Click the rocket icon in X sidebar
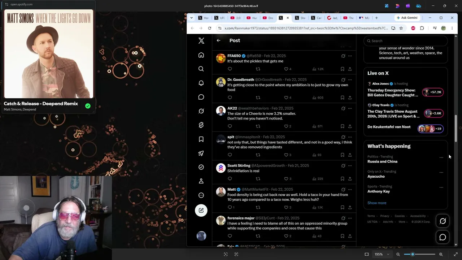 [201, 153]
